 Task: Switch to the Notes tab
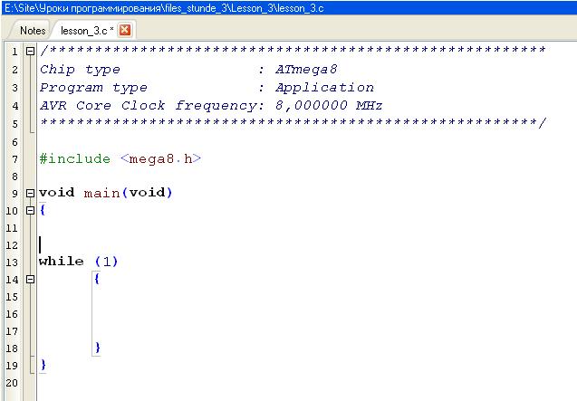pyautogui.click(x=33, y=31)
